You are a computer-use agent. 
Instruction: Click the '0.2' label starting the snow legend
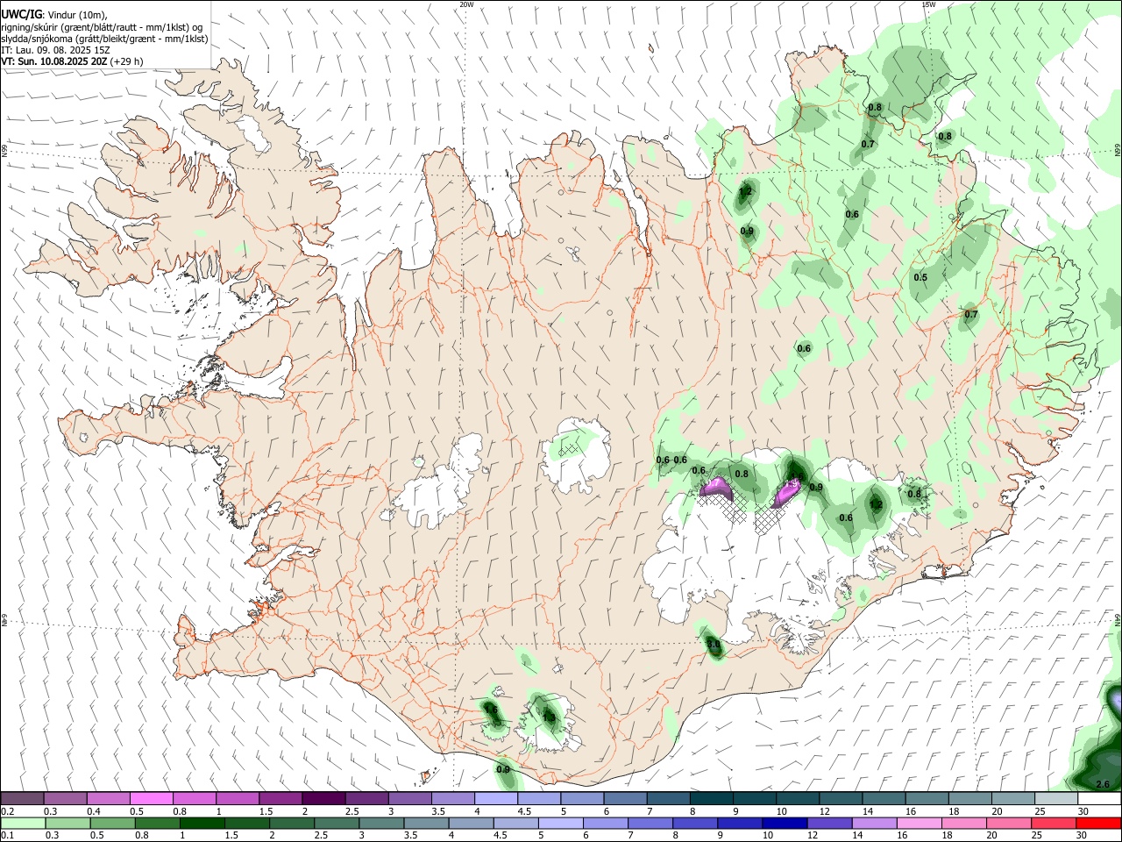tap(8, 811)
